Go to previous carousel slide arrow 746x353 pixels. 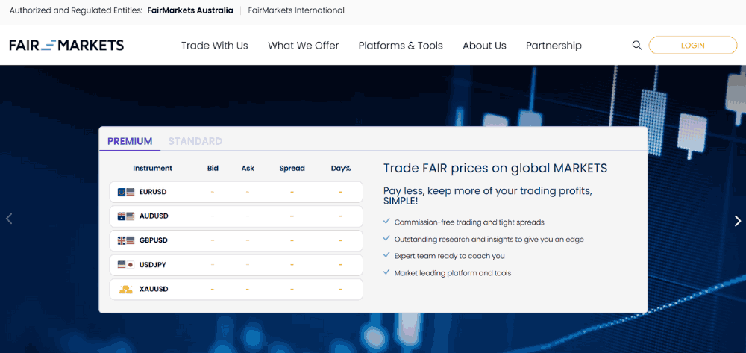9,219
